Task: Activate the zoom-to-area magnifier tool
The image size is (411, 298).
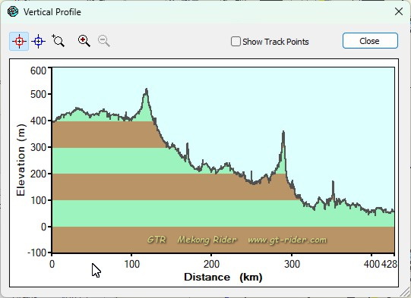Action: point(58,41)
